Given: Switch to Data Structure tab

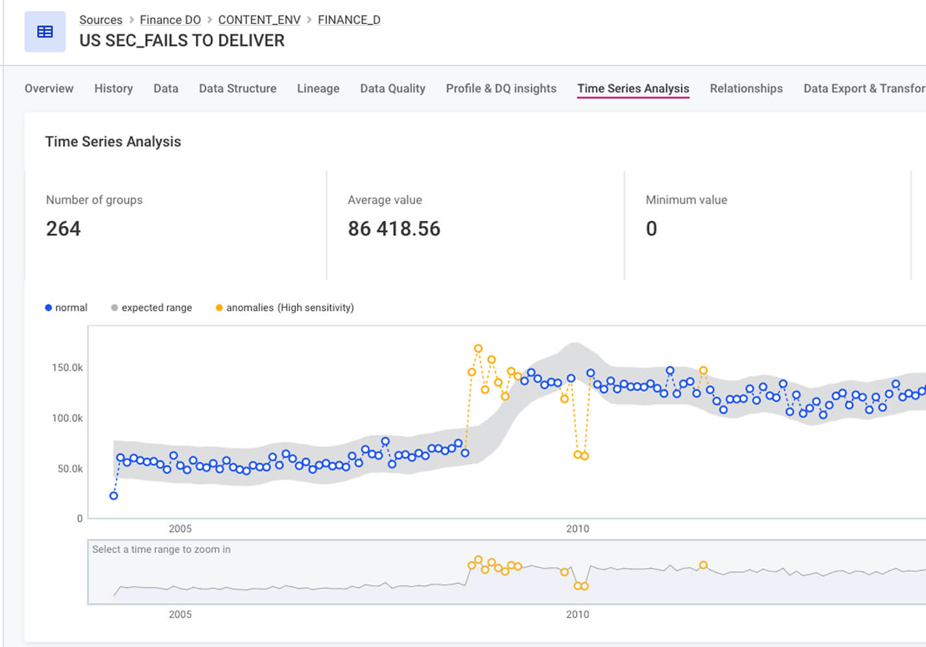Looking at the screenshot, I should 237,89.
